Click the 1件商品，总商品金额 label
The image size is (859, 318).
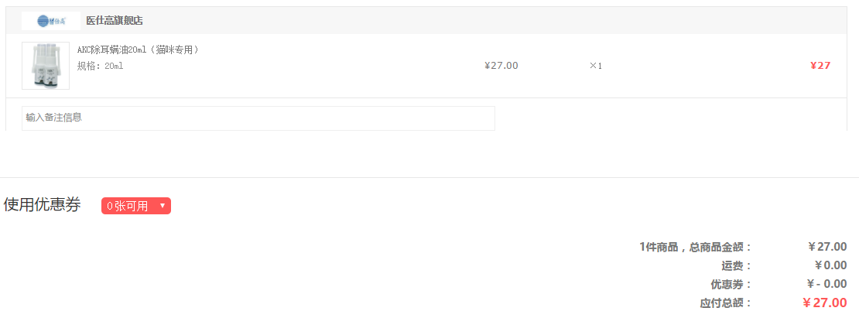[696, 247]
